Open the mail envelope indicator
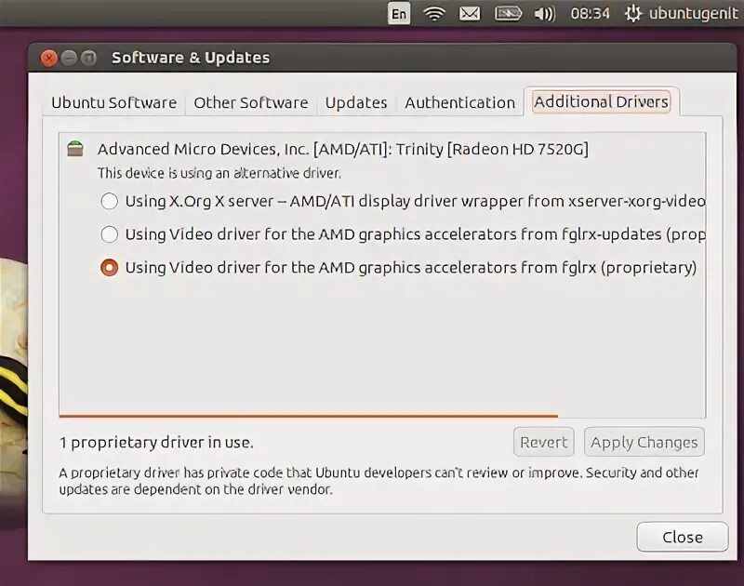Viewport: 744px width, 586px height. tap(470, 14)
